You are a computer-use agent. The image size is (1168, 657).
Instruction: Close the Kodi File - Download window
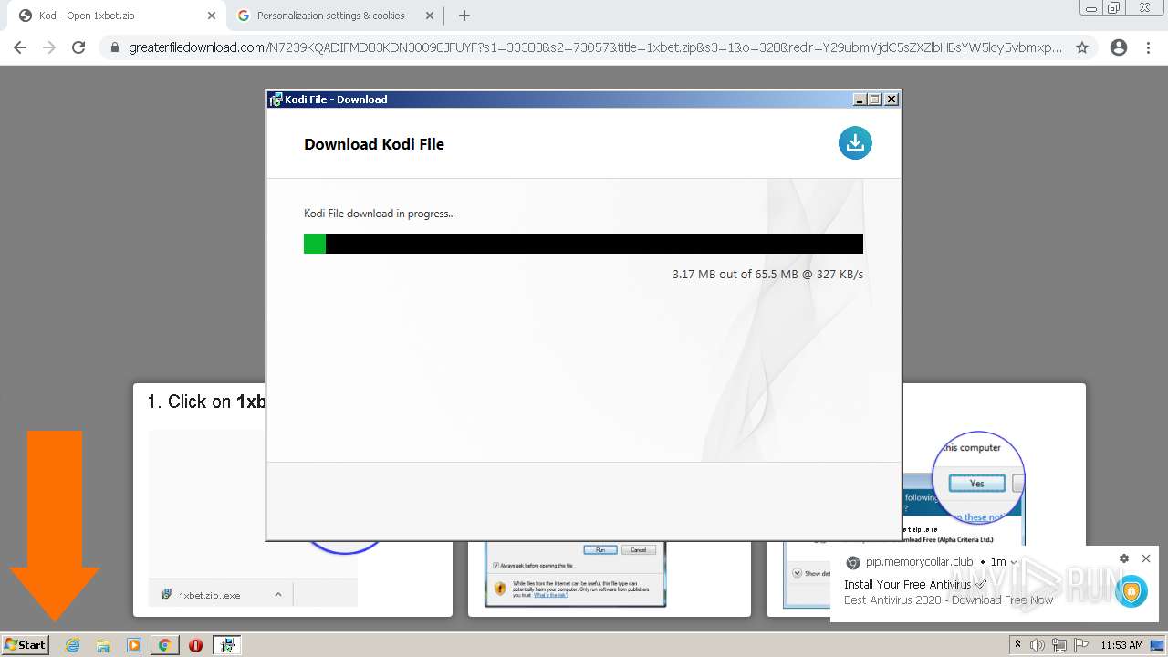(x=892, y=99)
